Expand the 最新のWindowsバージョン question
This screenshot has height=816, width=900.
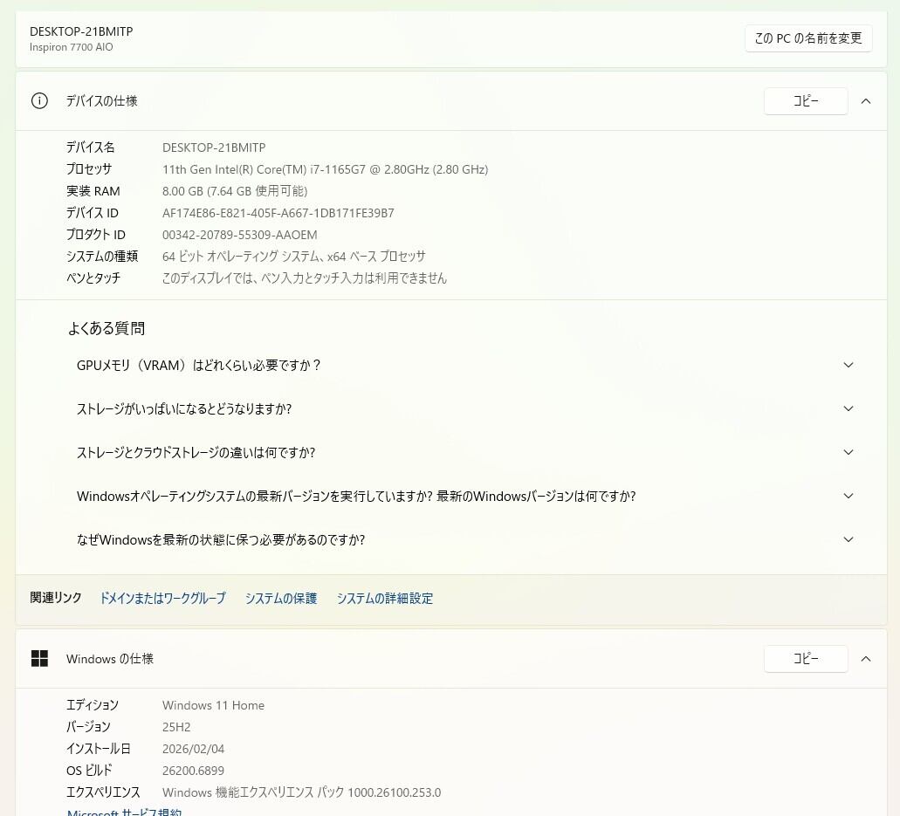[848, 497]
